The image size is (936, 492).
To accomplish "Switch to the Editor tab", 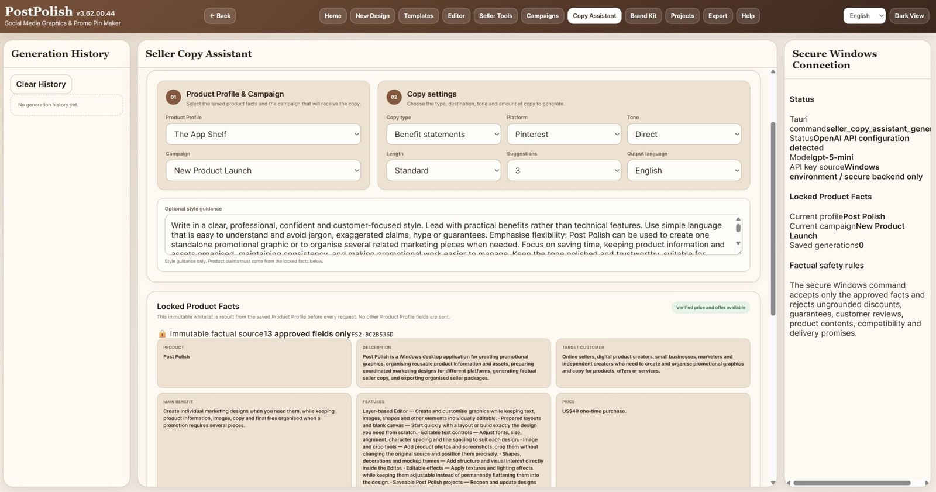I will tap(456, 16).
